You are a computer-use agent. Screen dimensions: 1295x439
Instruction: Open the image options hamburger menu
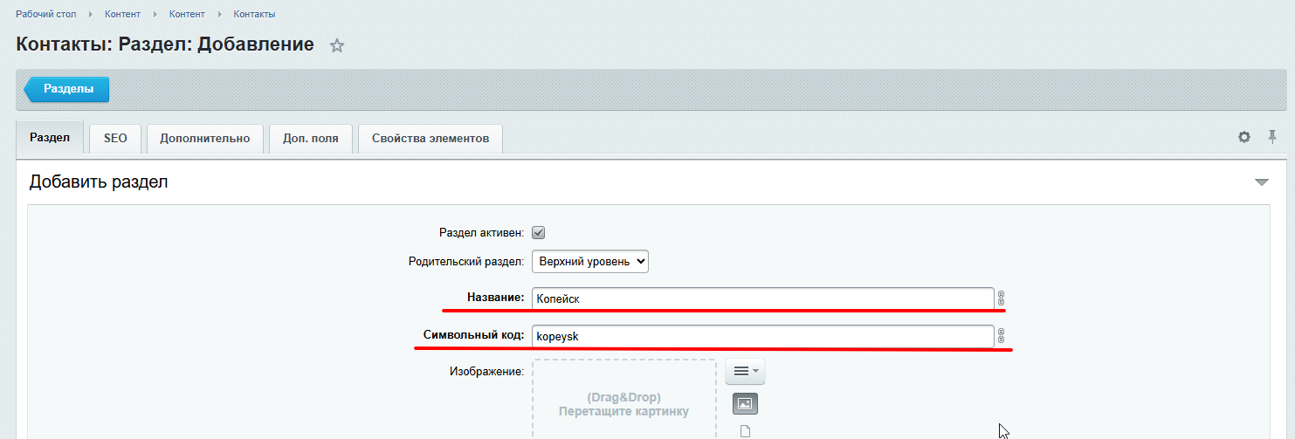point(745,371)
